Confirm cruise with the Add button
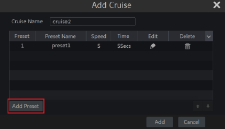 [x=160, y=122]
